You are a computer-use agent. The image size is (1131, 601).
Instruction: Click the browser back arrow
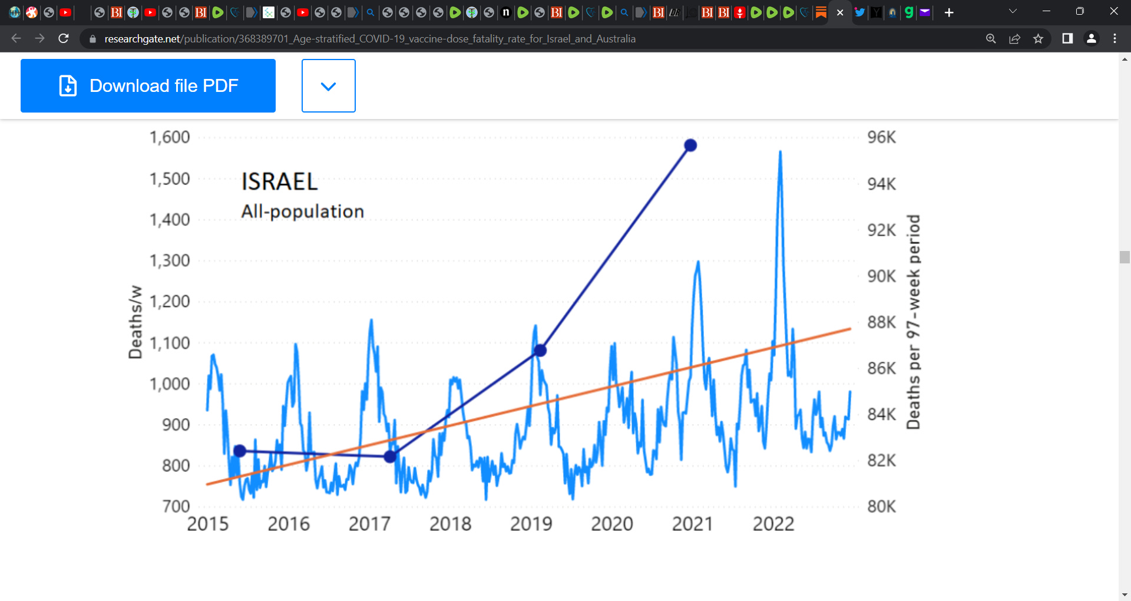(16, 38)
